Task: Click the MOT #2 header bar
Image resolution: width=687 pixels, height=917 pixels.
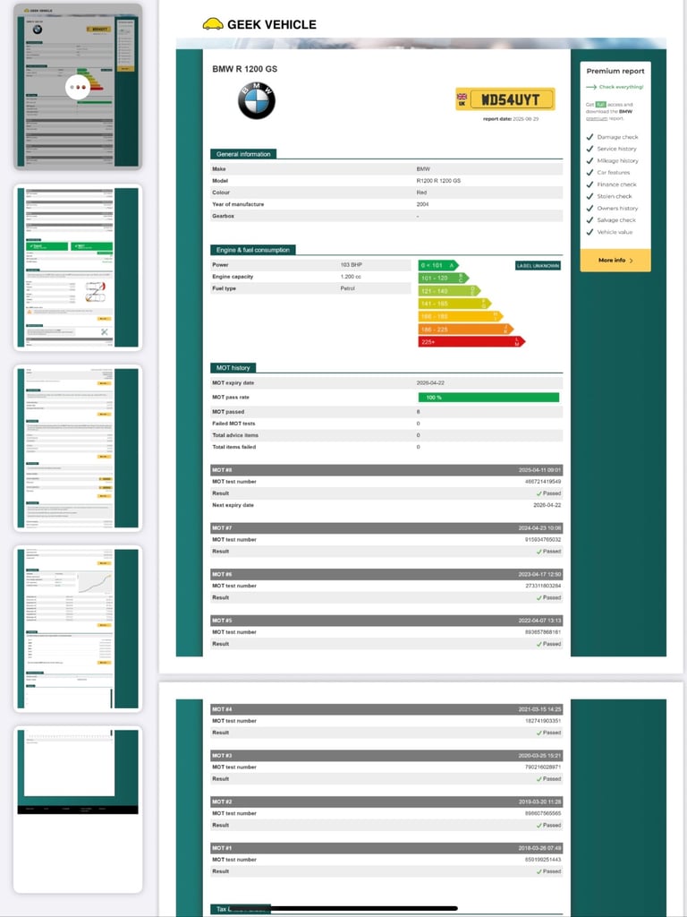Action: point(386,801)
